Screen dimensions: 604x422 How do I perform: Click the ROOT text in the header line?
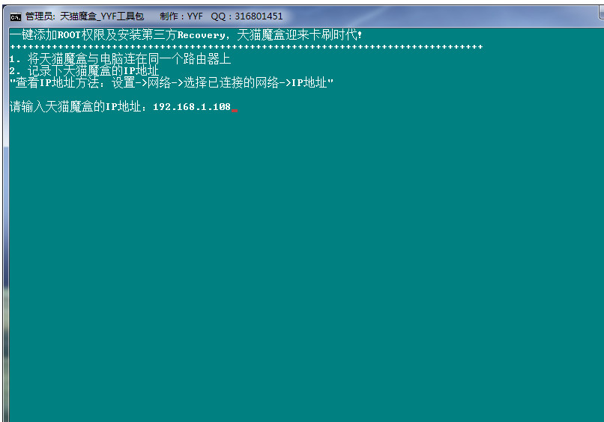point(69,35)
